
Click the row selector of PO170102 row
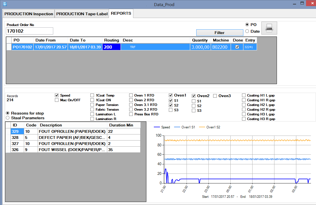click(9, 47)
